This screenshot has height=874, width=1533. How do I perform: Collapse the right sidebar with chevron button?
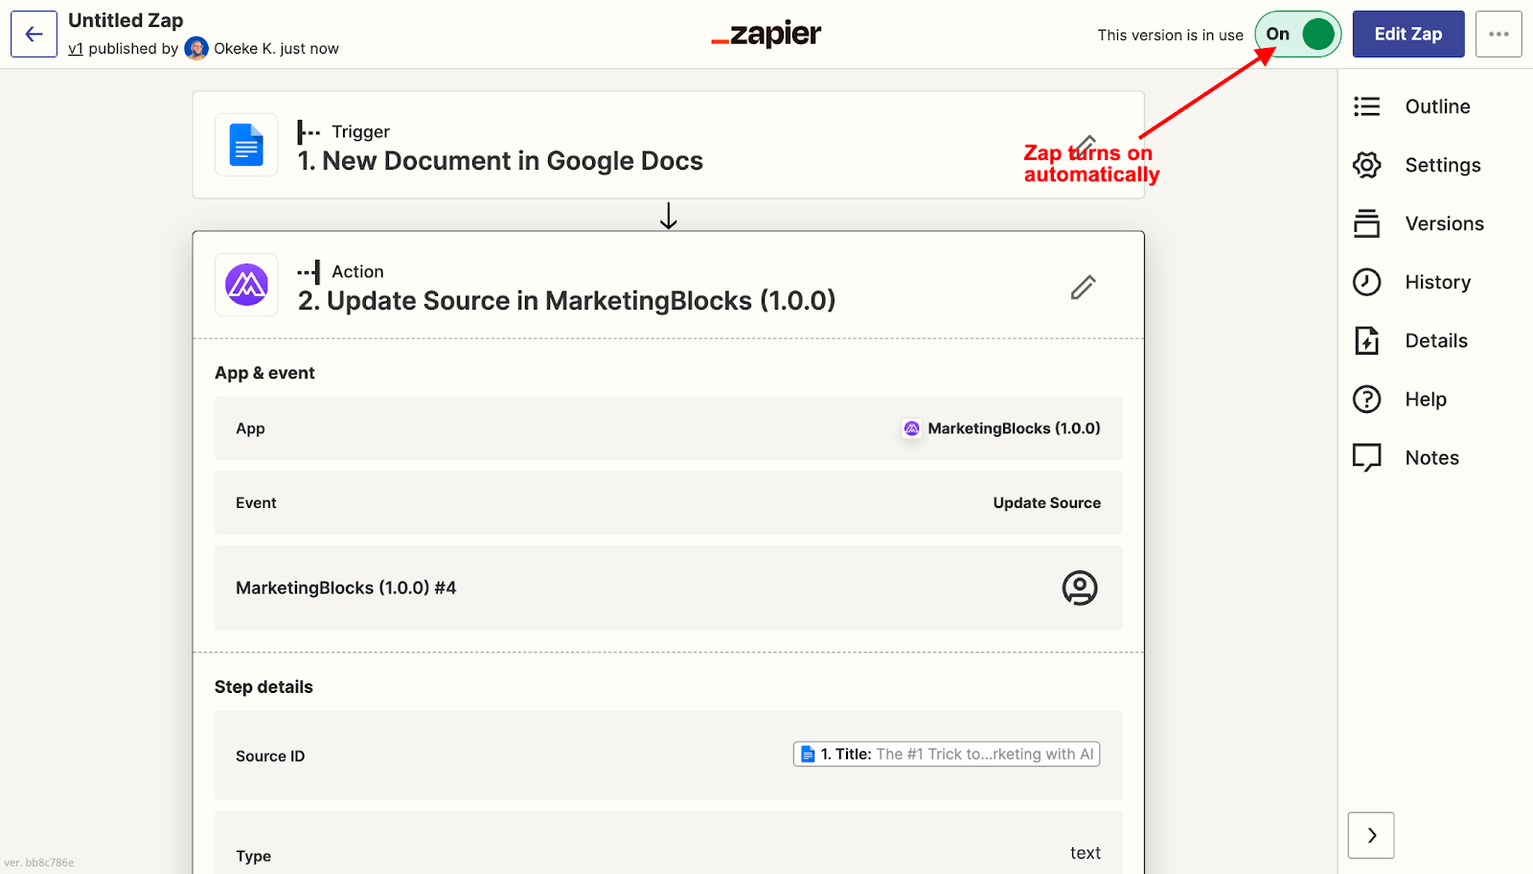coord(1371,836)
